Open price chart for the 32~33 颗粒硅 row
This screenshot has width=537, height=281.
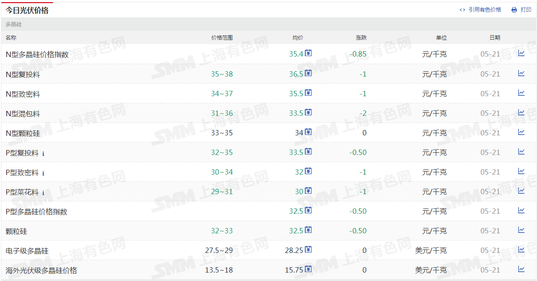pos(521,230)
